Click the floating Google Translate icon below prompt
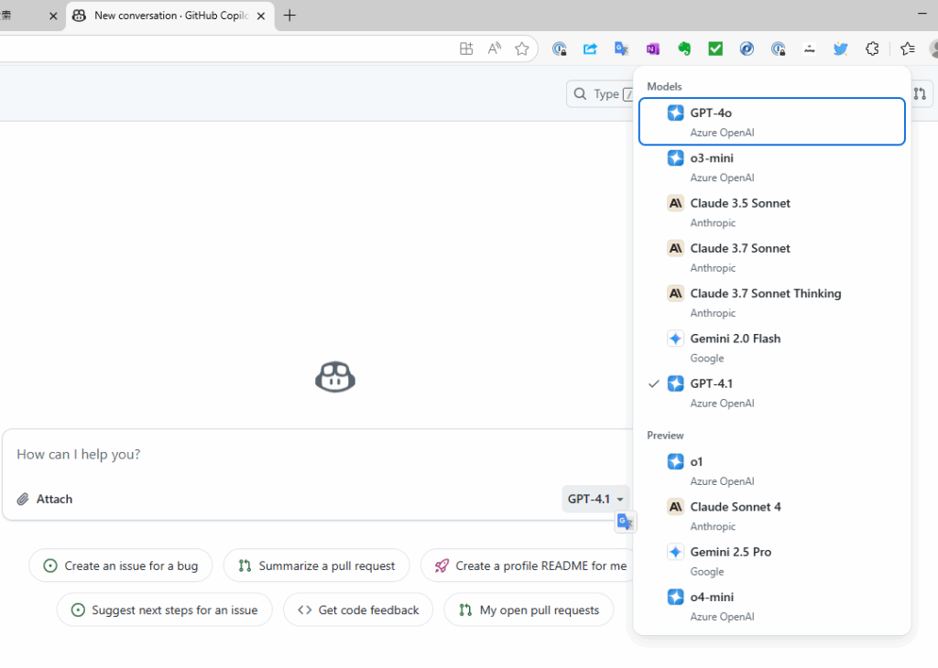Screen dimensions: 938x668 (x=625, y=523)
